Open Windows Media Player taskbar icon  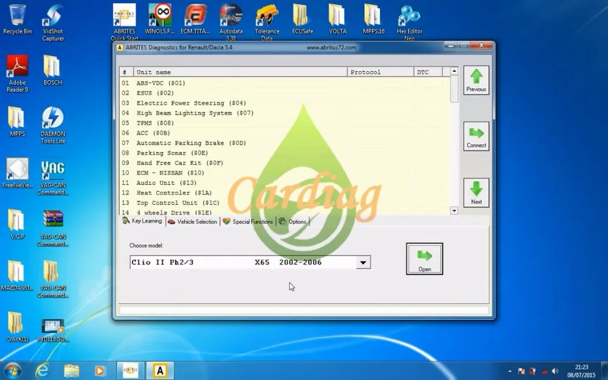pos(100,371)
